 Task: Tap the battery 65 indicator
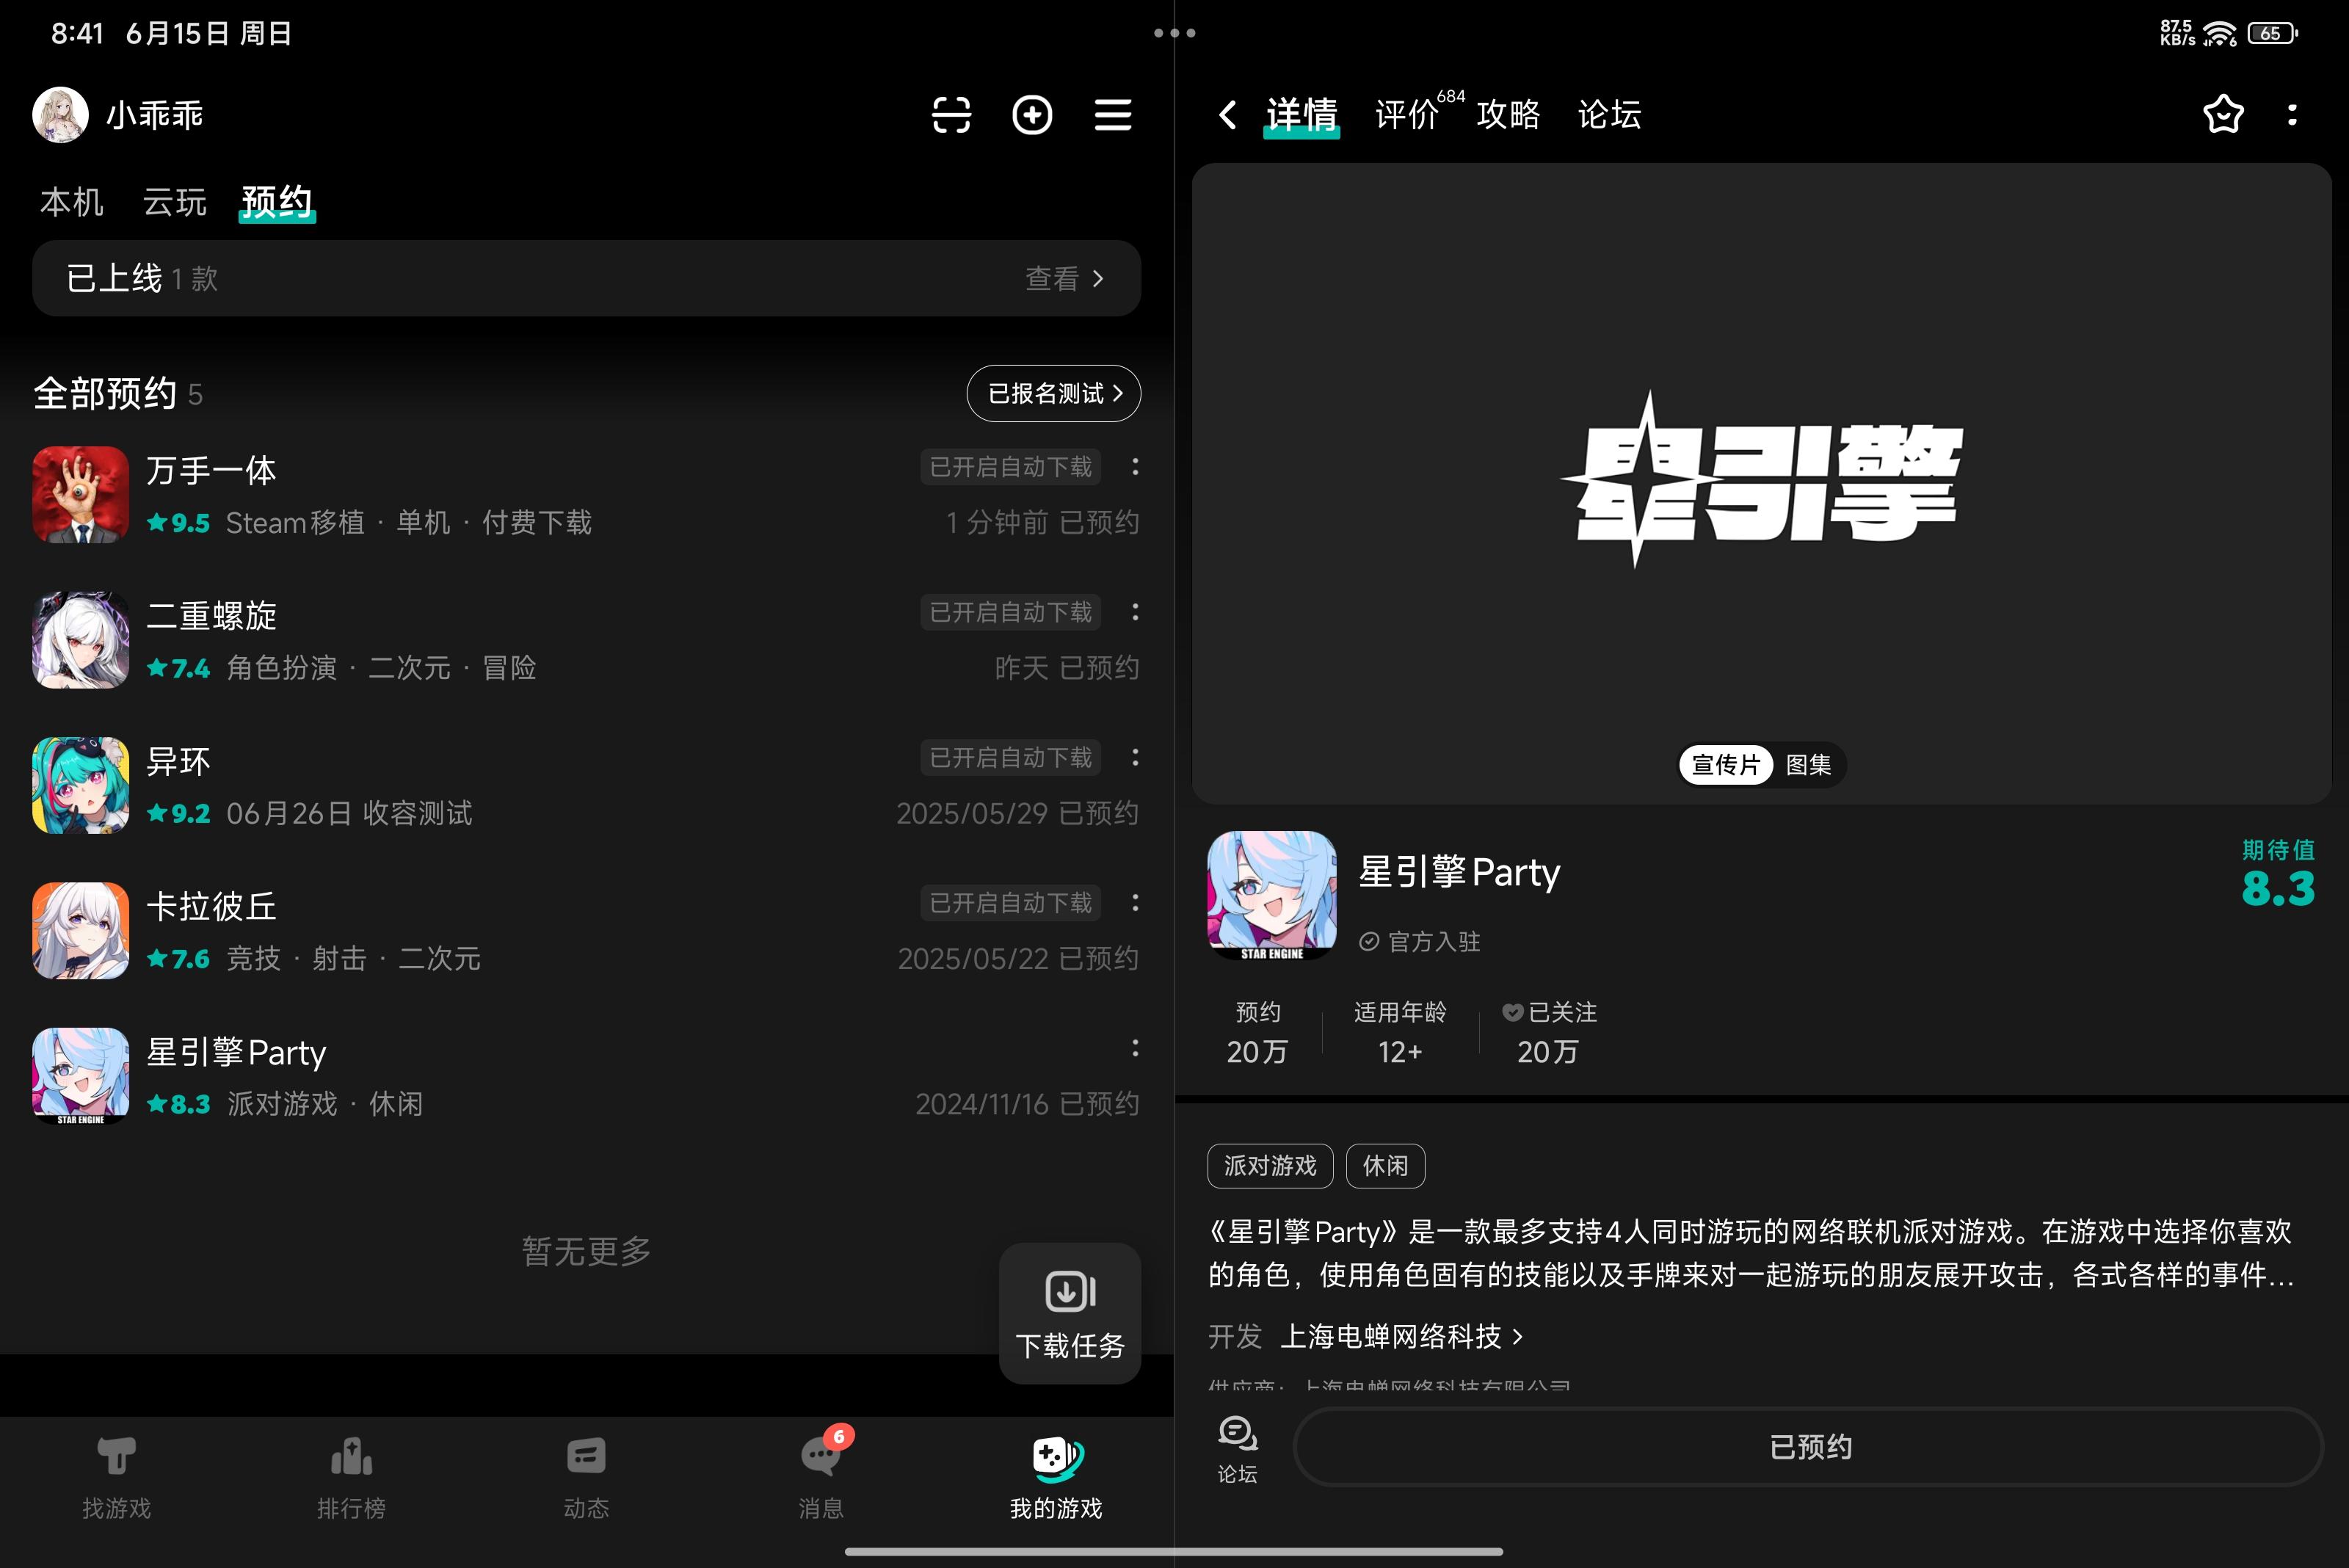point(2272,33)
